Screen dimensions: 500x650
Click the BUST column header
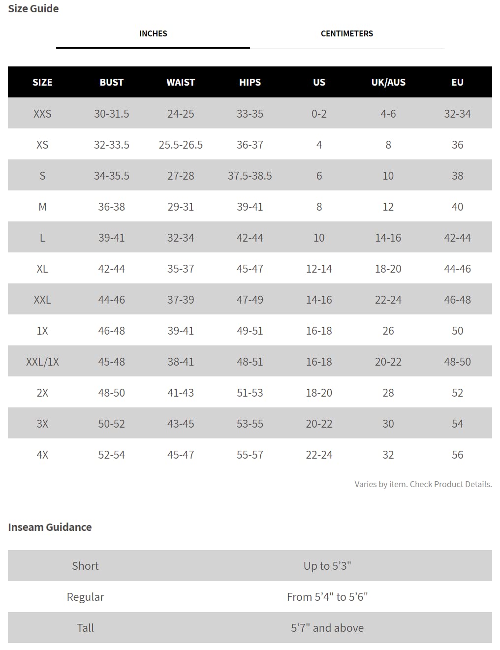112,82
